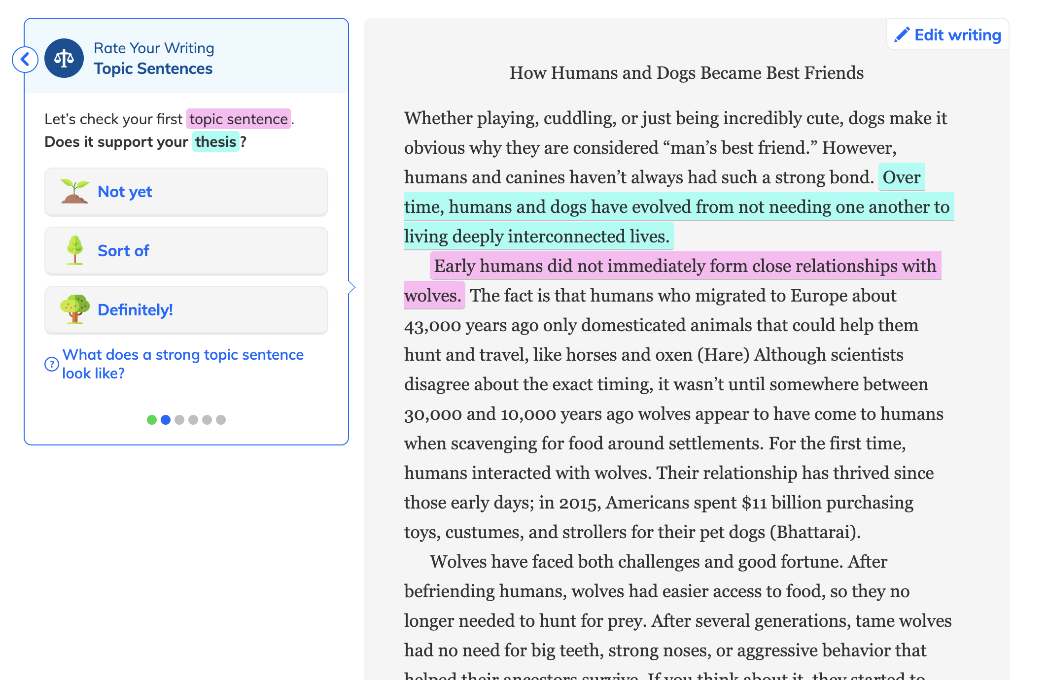This screenshot has width=1049, height=680.
Task: Click the fruit tree icon for Definitely
Action: [x=74, y=309]
